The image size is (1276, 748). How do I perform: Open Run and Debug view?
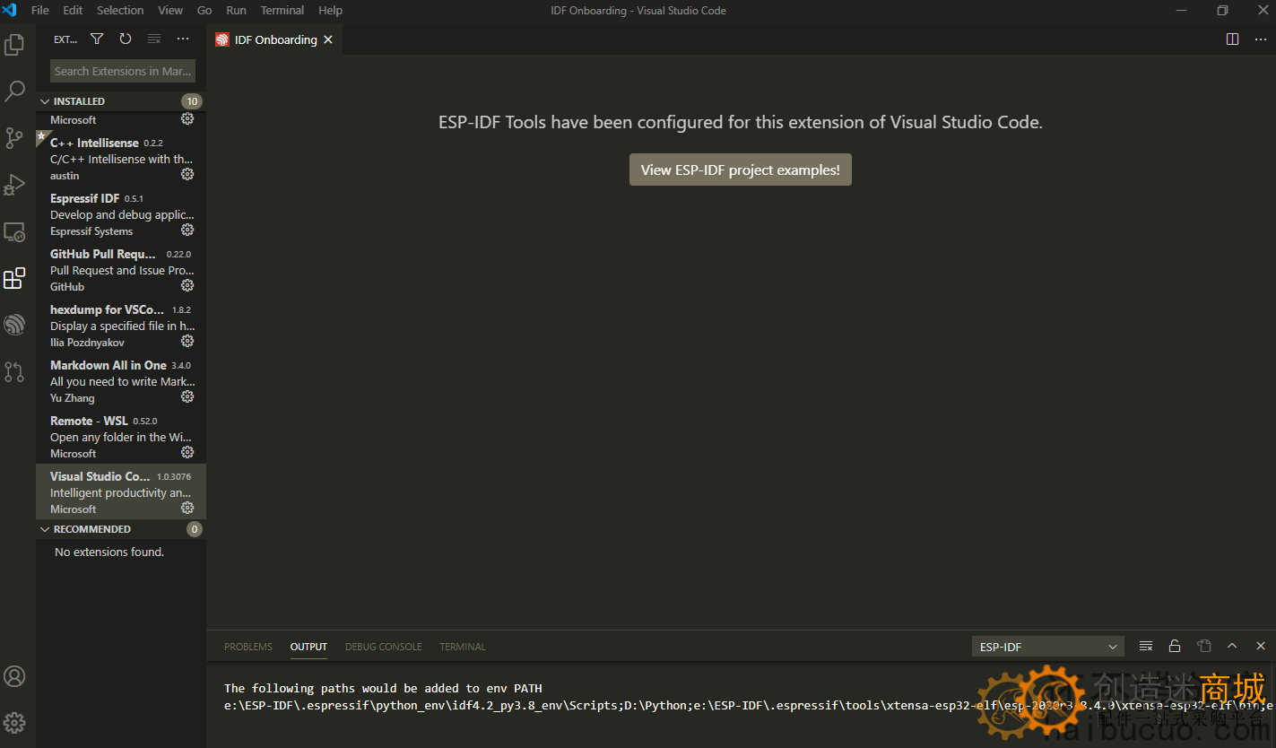[14, 185]
